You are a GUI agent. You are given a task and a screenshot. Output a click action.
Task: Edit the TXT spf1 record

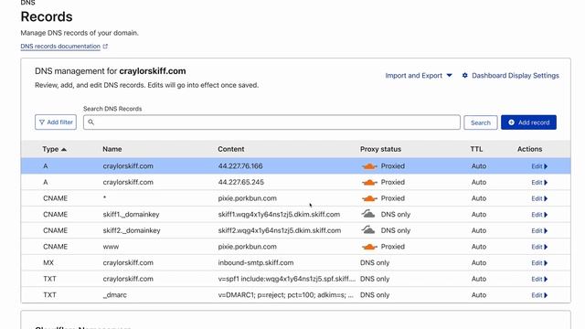539,279
